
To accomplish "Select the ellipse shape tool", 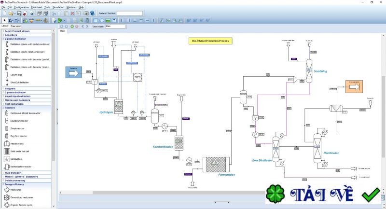I will pyautogui.click(x=101, y=20).
